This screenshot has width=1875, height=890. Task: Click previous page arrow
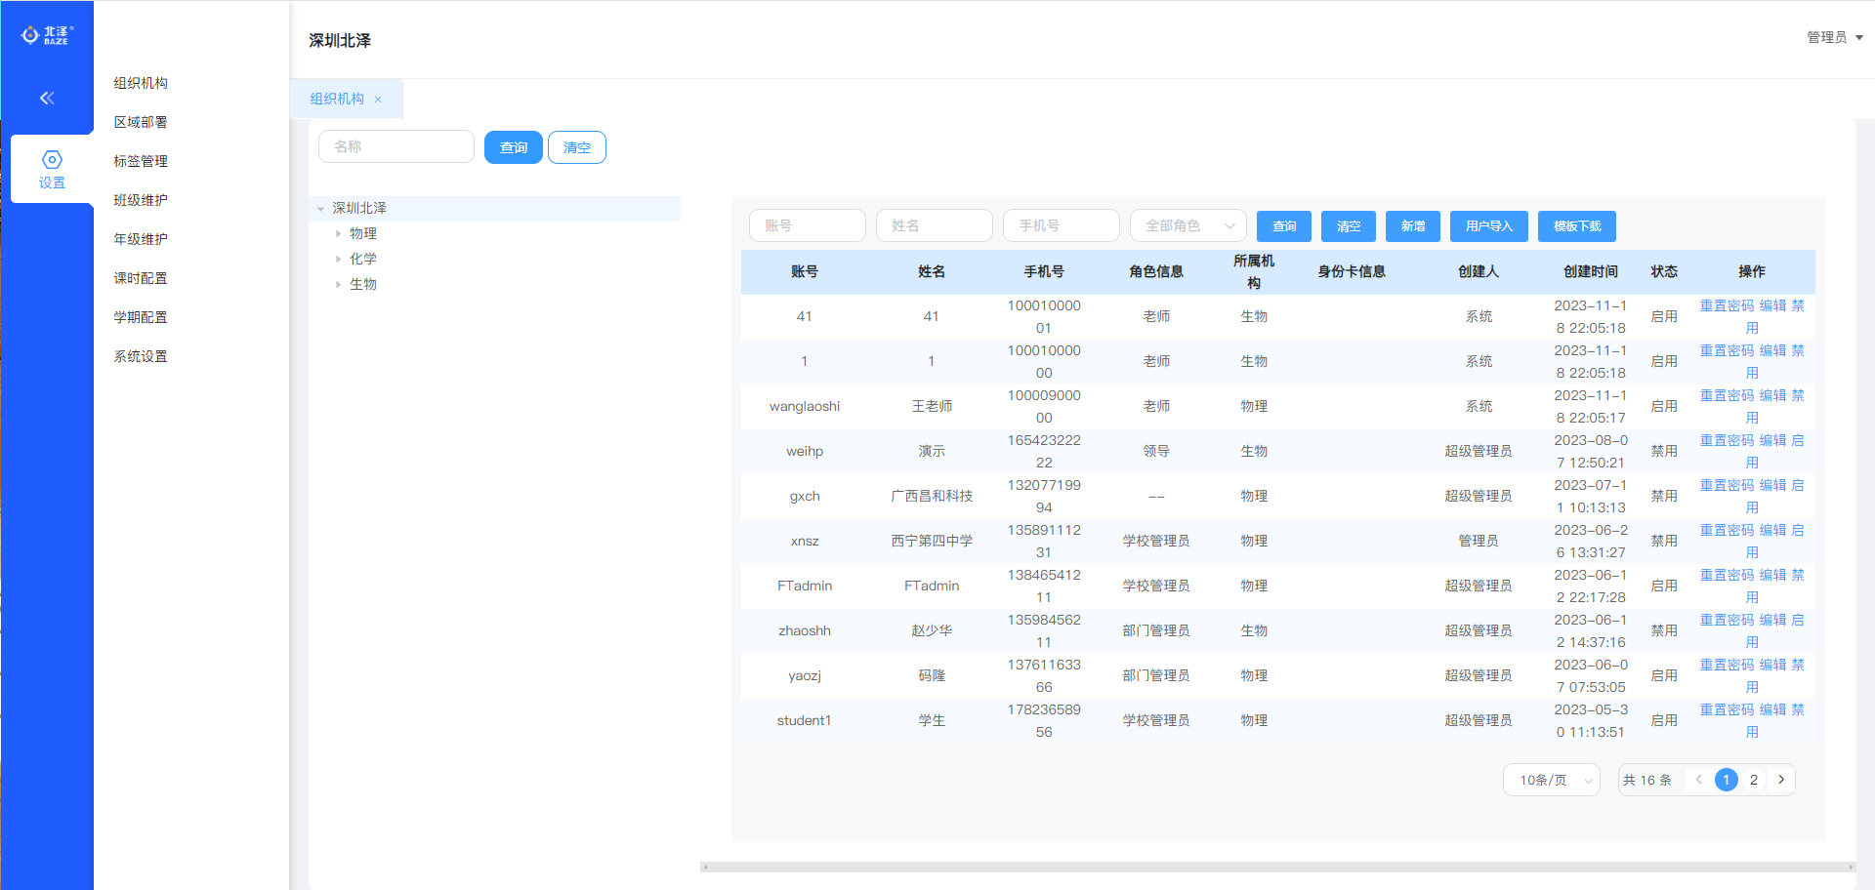(x=1699, y=780)
